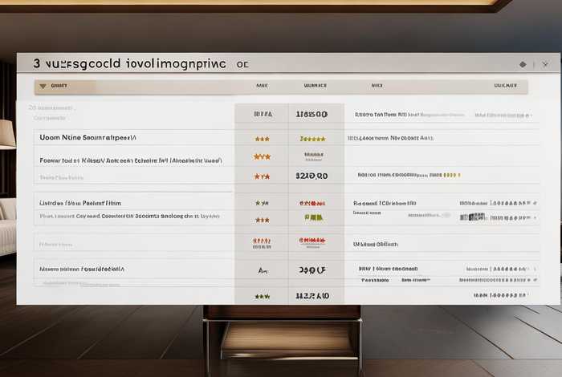
Task: Open the 'Listrden' row title link
Action: 81,203
